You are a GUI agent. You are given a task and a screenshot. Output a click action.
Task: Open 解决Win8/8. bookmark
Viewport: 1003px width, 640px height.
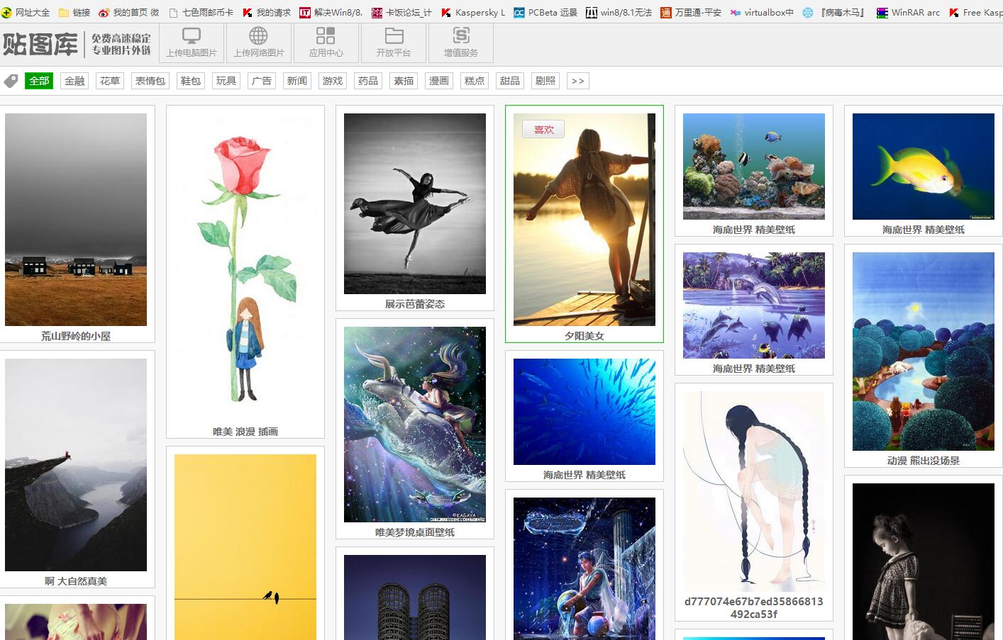click(331, 12)
